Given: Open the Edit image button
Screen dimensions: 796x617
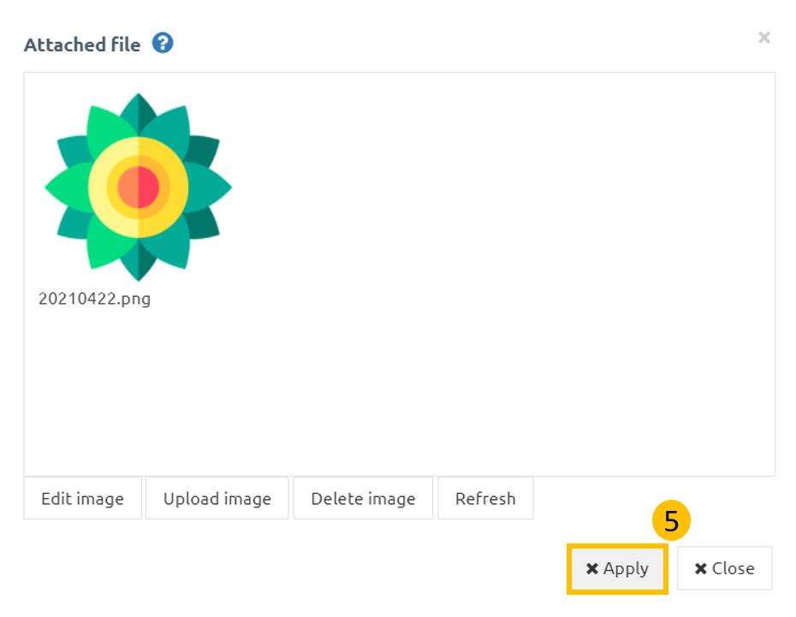Looking at the screenshot, I should [83, 498].
